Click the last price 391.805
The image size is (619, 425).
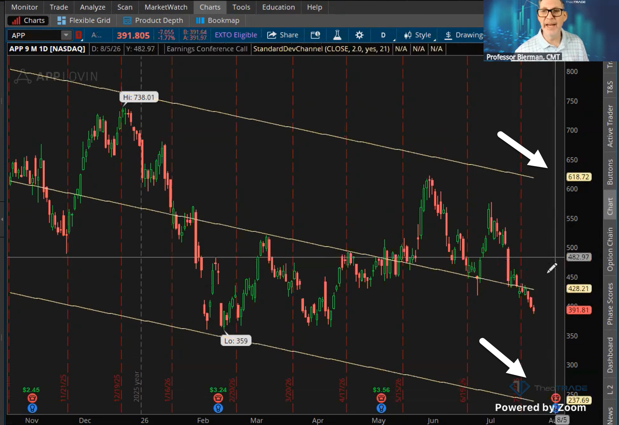point(133,35)
